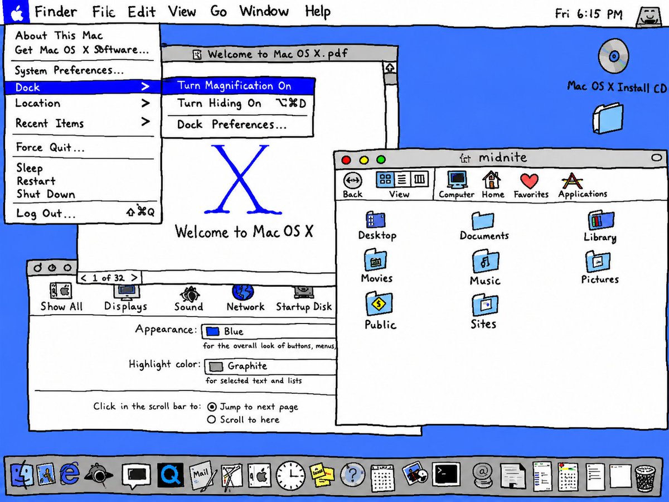Viewport: 669px width, 502px height.
Task: Choose Turn Hiding On
Action: tap(238, 103)
